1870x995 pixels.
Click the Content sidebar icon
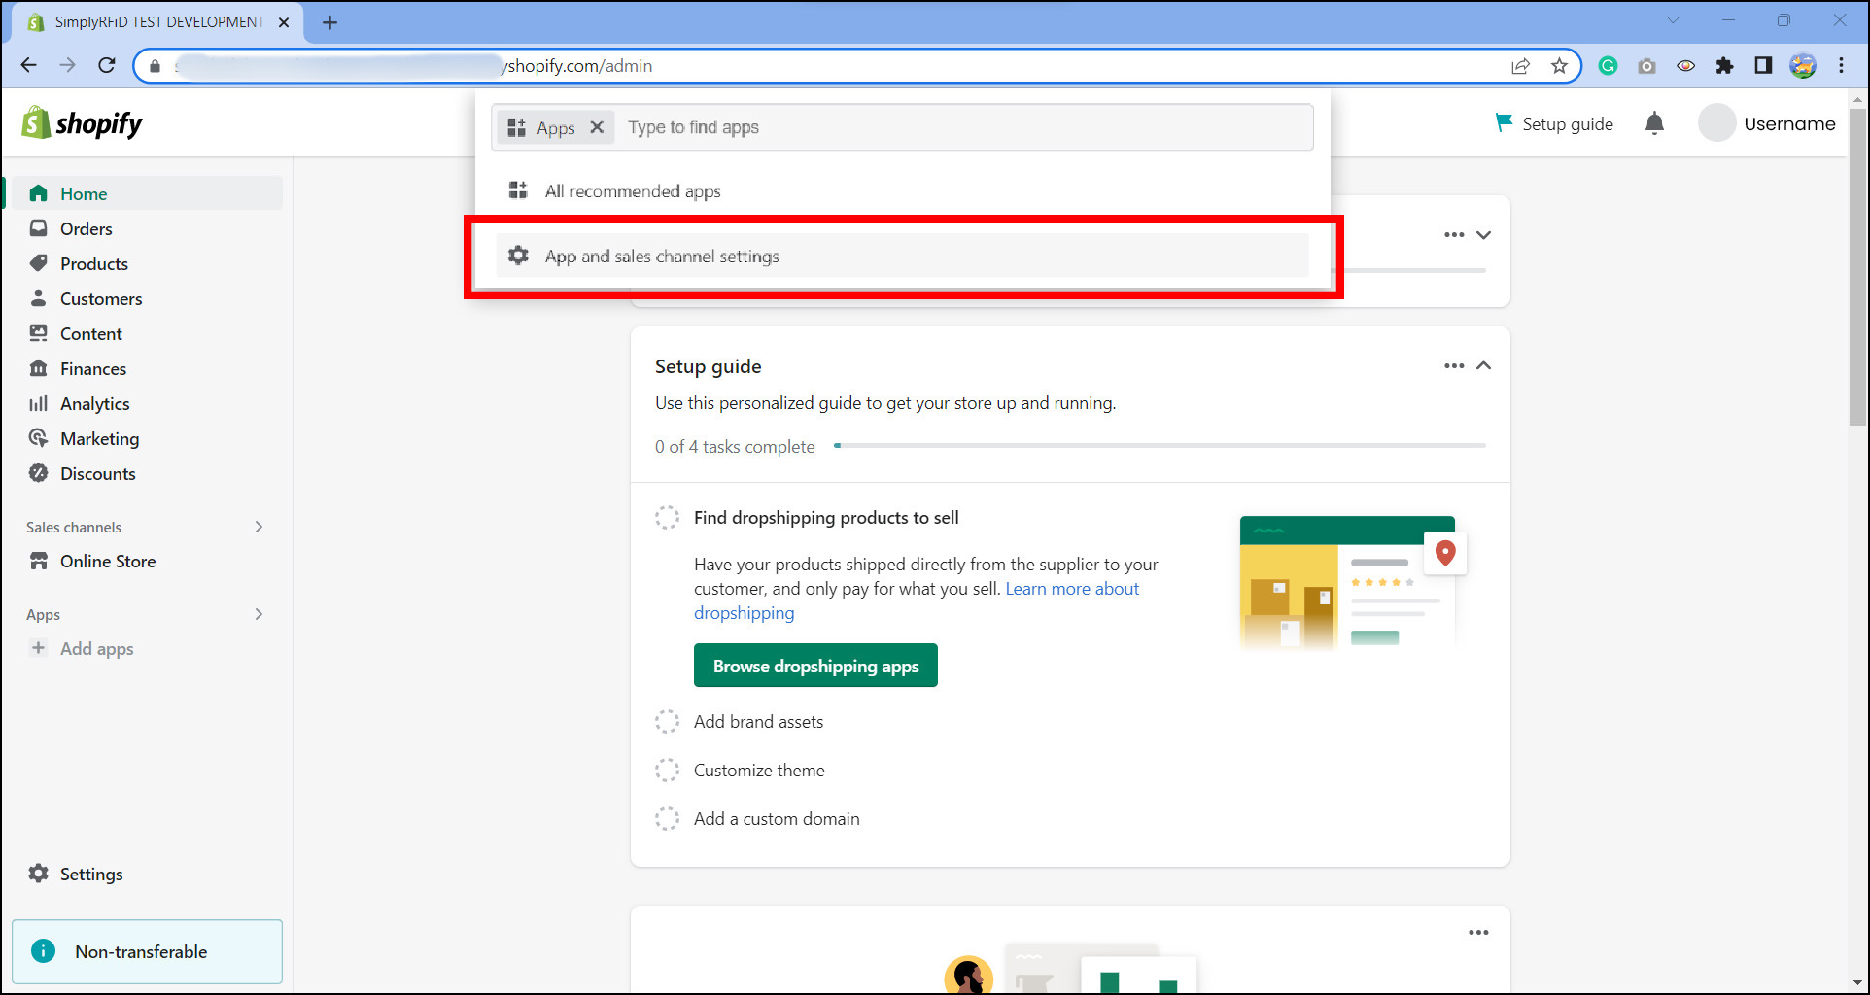tap(39, 333)
